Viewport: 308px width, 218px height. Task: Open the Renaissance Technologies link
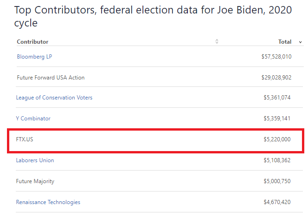coord(48,202)
